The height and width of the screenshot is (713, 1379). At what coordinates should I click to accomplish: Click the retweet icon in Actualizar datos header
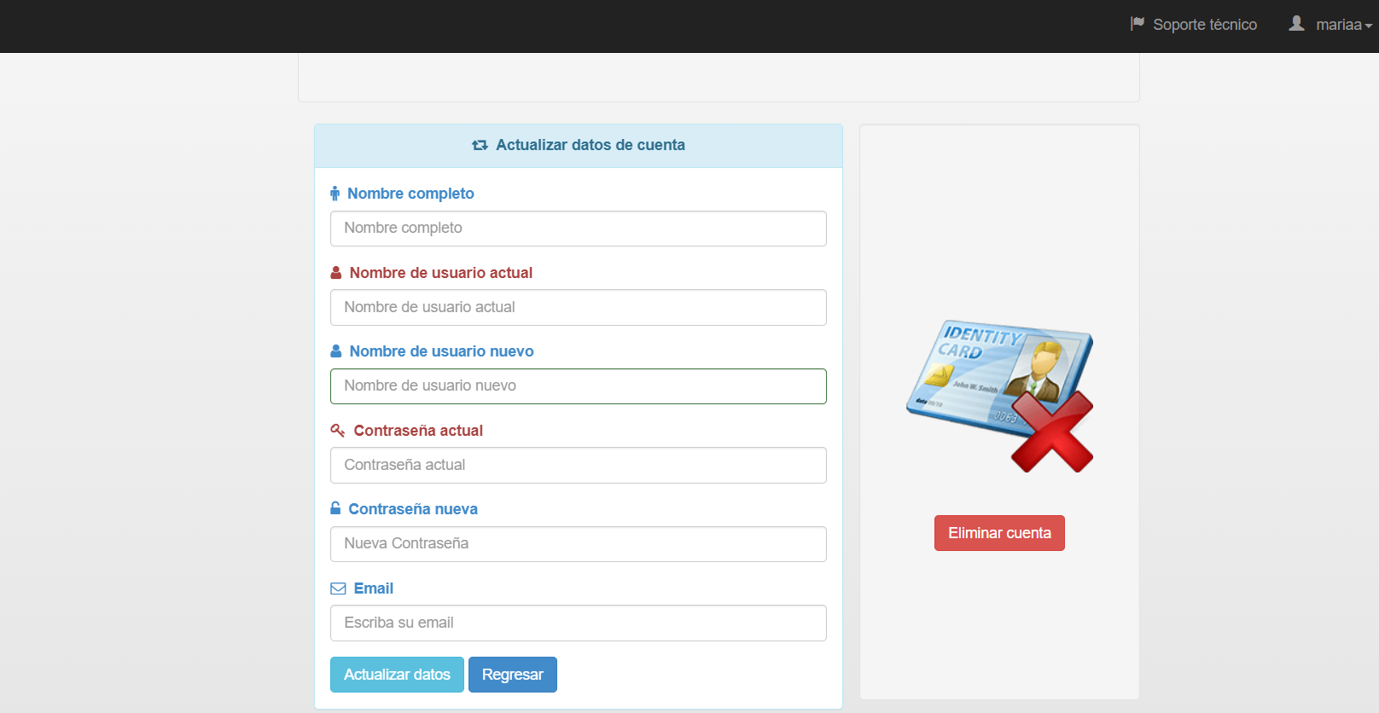tap(480, 146)
